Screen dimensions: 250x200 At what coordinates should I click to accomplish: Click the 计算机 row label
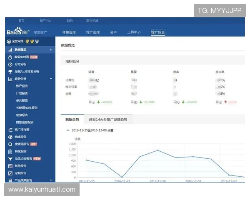(70, 80)
